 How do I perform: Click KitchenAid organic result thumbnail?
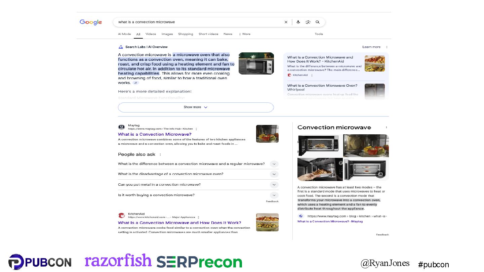(x=267, y=222)
